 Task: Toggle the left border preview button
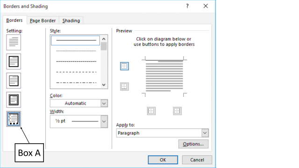coord(151,111)
